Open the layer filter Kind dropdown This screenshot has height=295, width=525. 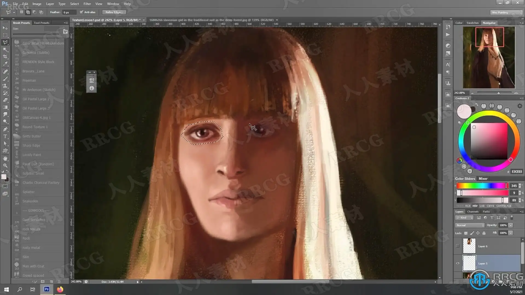pos(464,217)
